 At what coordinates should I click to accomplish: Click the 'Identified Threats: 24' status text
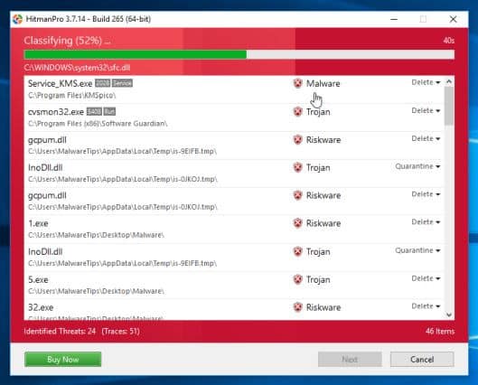coord(60,331)
